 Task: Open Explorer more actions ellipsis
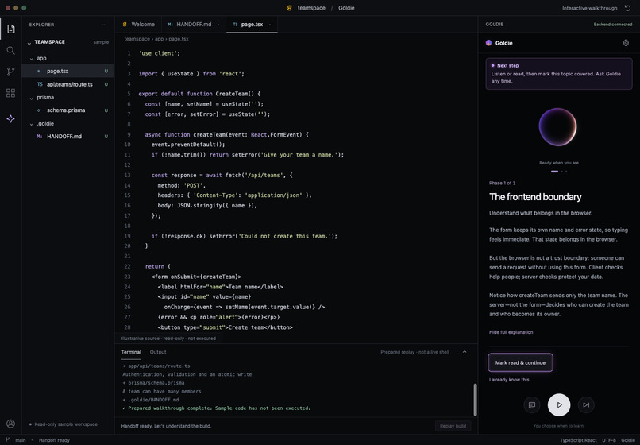pos(104,25)
